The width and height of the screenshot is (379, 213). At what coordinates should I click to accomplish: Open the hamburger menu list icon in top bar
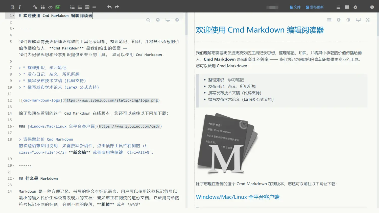click(338, 7)
